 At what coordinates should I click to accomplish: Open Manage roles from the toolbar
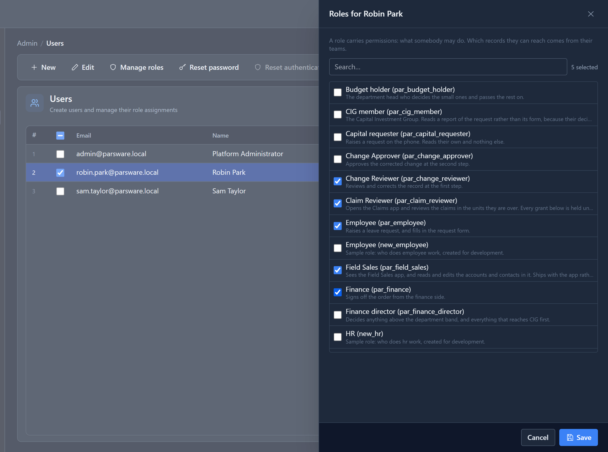point(137,67)
